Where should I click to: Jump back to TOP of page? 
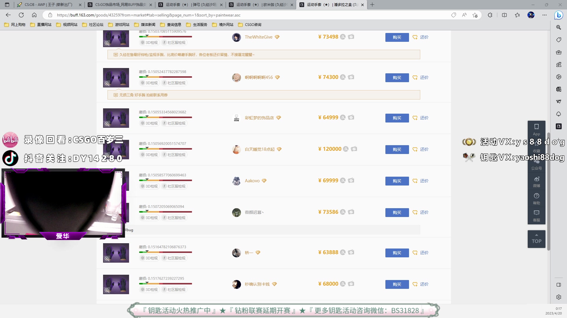point(536,239)
